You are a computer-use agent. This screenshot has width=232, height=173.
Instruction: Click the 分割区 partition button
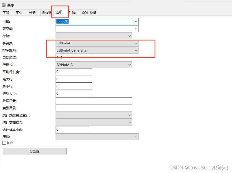click(x=35, y=151)
